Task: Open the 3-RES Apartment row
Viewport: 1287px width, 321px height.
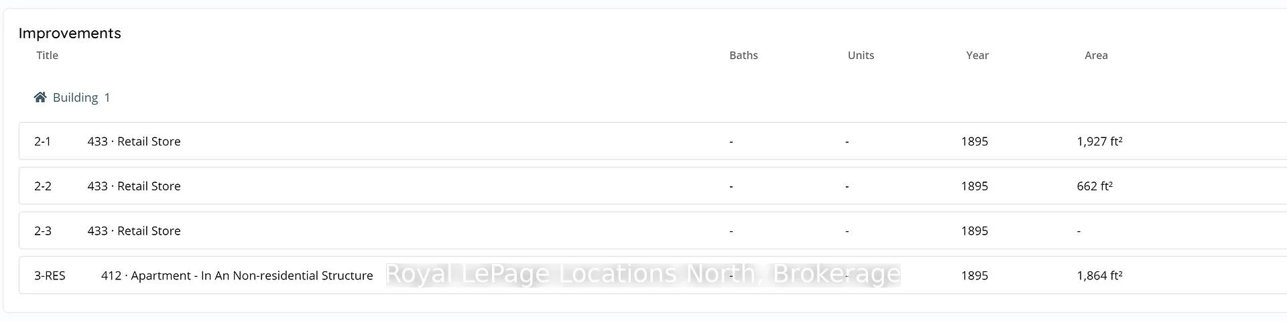Action: [653, 275]
